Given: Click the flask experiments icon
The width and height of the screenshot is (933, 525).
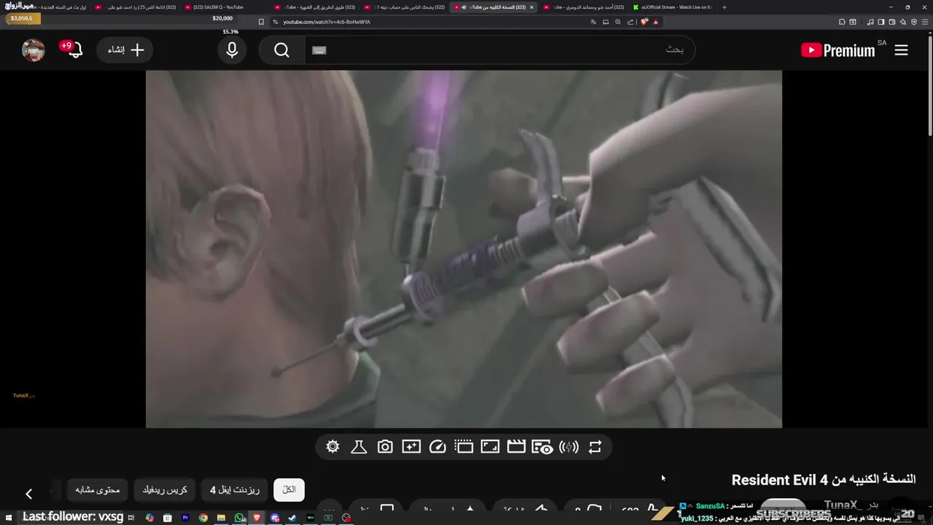Looking at the screenshot, I should pos(359,447).
